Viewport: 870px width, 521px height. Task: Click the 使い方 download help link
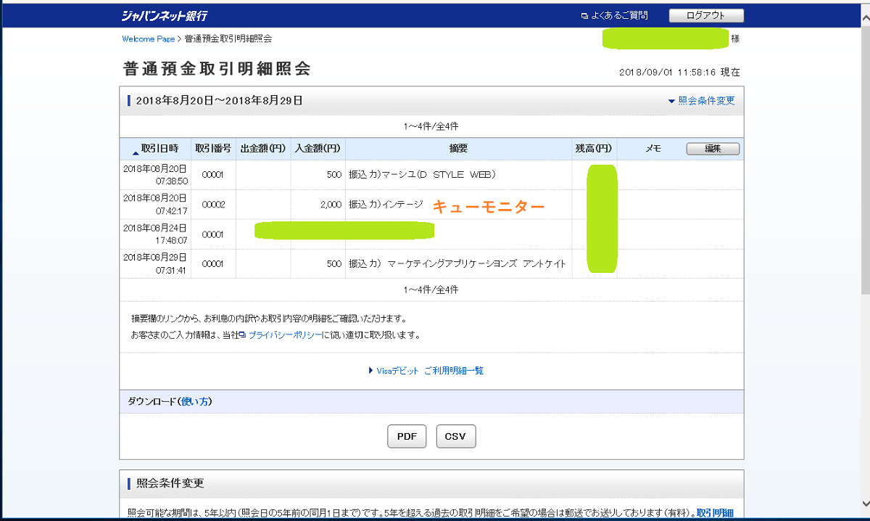[196, 401]
